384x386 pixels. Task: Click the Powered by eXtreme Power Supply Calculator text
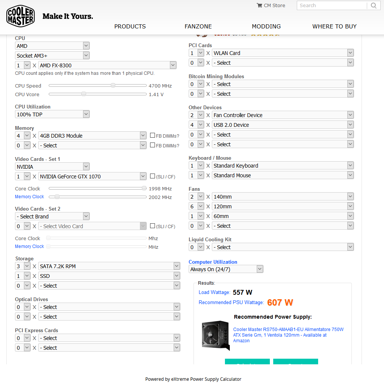coord(193,379)
